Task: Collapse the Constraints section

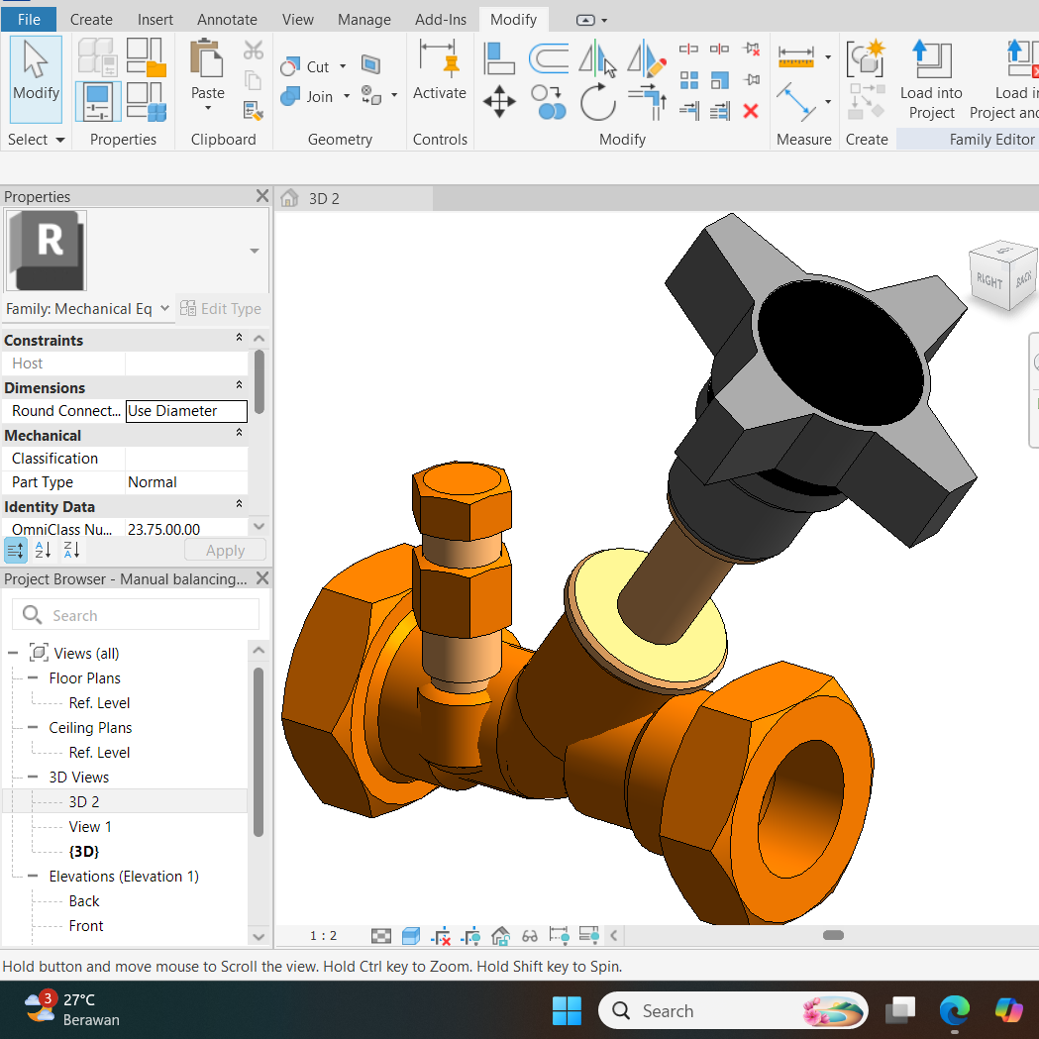Action: point(240,338)
